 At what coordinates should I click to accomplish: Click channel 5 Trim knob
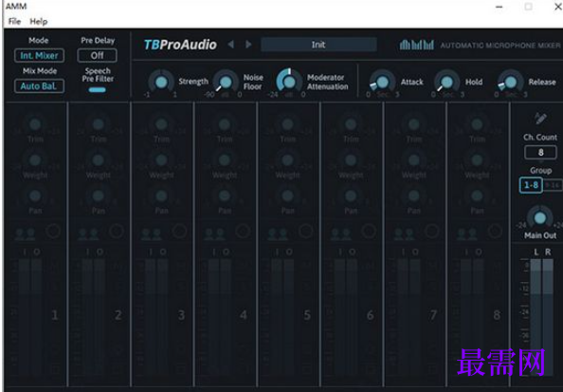point(287,124)
